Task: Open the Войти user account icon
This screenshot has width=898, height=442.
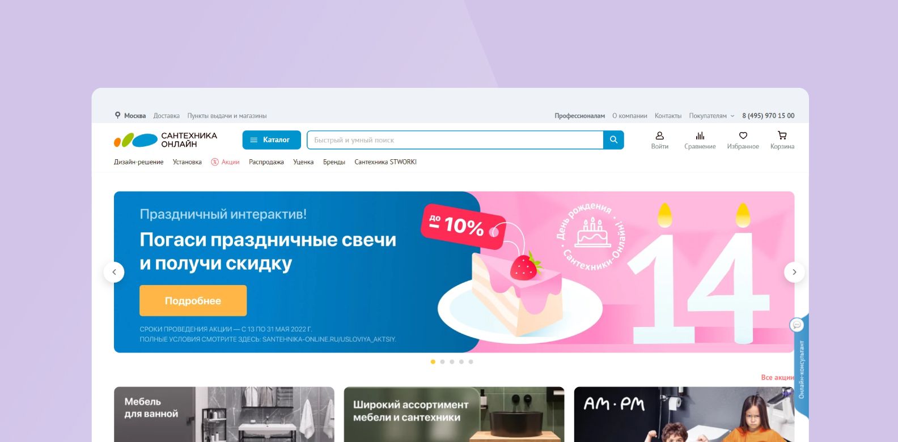Action: 659,136
